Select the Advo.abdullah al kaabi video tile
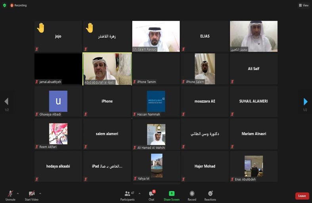This screenshot has width=312, height=203. pos(107,69)
